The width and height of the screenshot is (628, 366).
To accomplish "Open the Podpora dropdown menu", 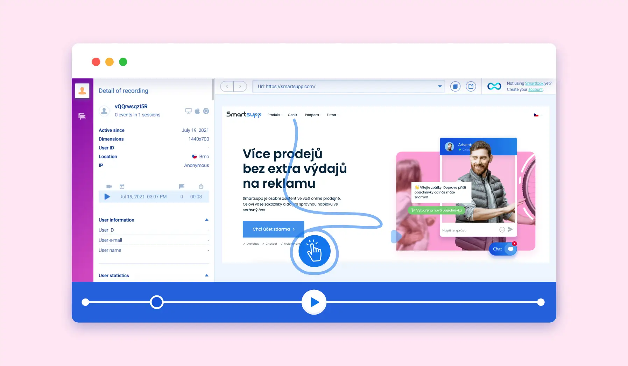I will (313, 115).
